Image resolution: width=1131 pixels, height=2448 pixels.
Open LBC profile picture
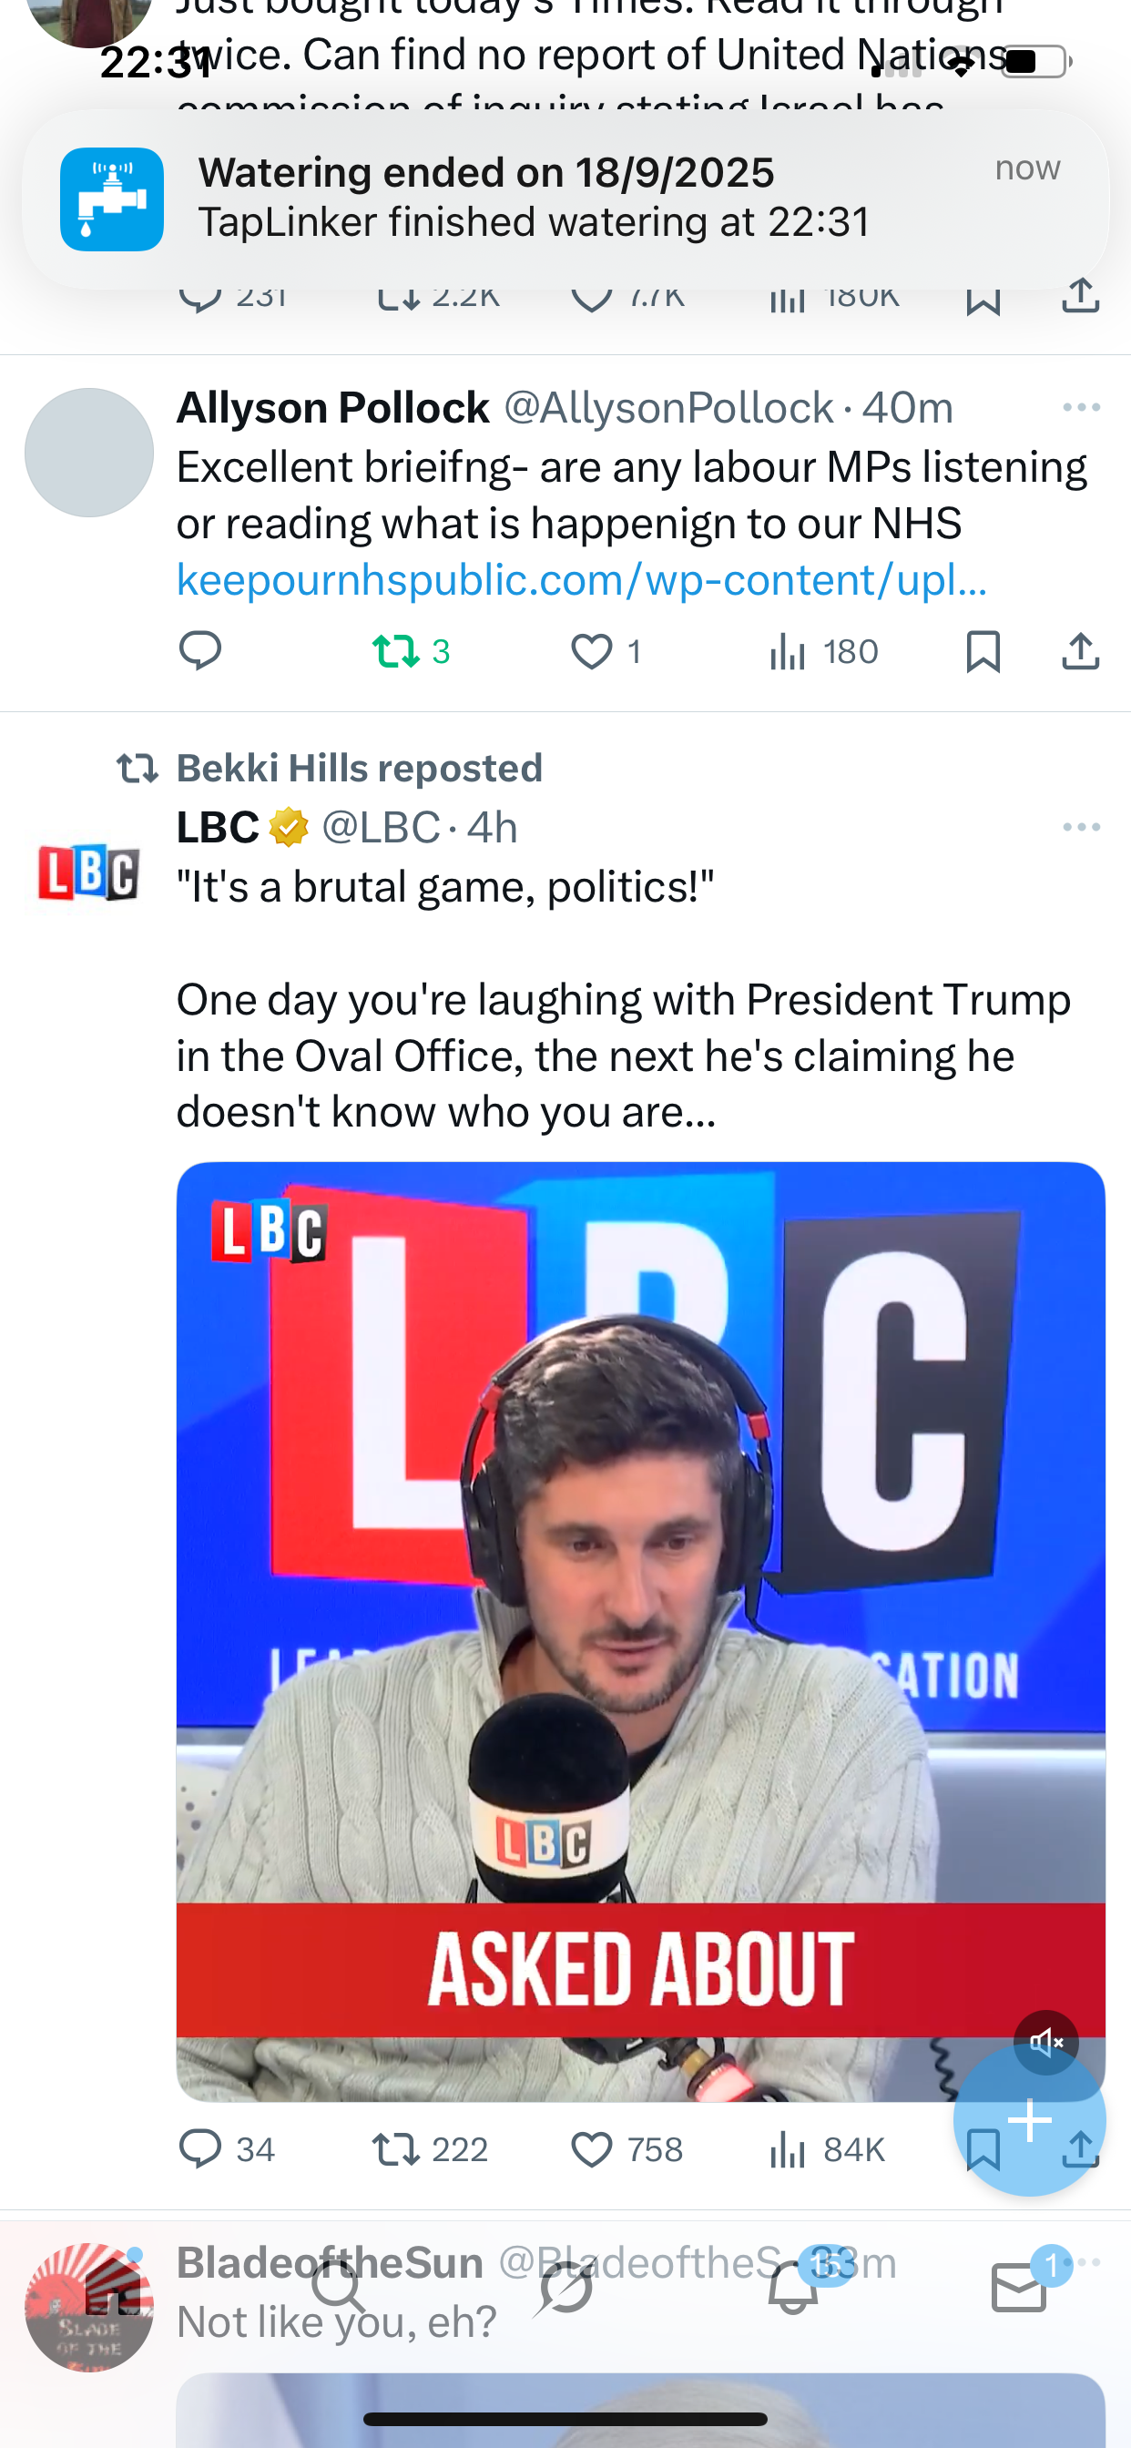pos(88,872)
